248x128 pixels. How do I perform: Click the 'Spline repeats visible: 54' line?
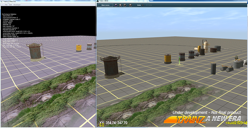pos(11,36)
